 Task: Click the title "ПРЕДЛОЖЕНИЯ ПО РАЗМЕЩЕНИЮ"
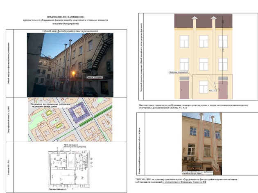click(66, 17)
